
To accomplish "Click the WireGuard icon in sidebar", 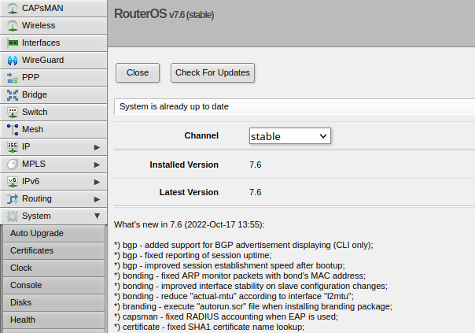I will tap(13, 61).
